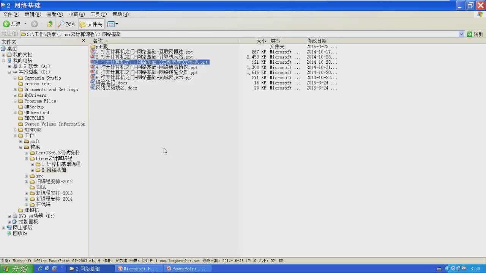Select the 网络传输介质.ppt file icon
486x273 pixels.
coord(93,72)
